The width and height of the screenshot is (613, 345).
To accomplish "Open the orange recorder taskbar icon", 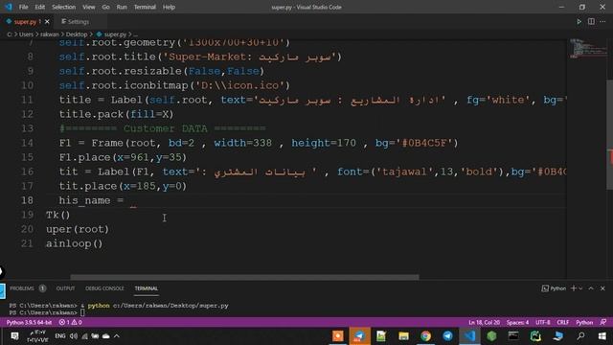I will [x=338, y=336].
